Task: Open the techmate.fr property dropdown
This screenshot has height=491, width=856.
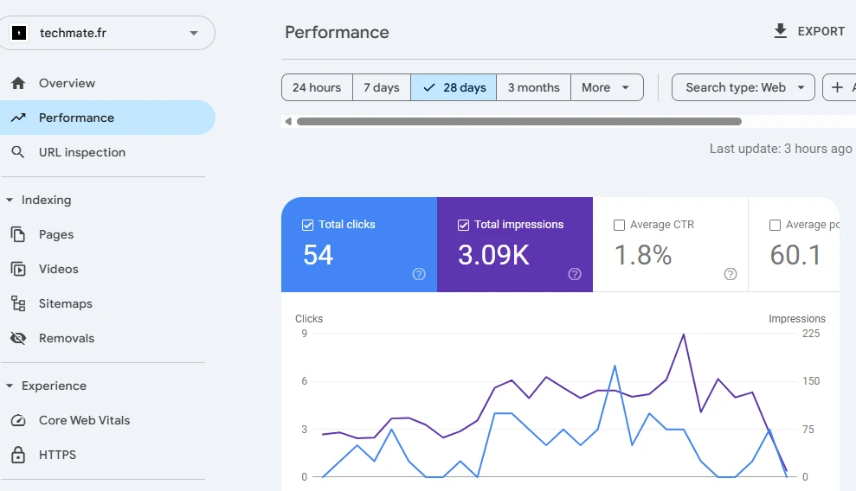Action: pos(107,33)
